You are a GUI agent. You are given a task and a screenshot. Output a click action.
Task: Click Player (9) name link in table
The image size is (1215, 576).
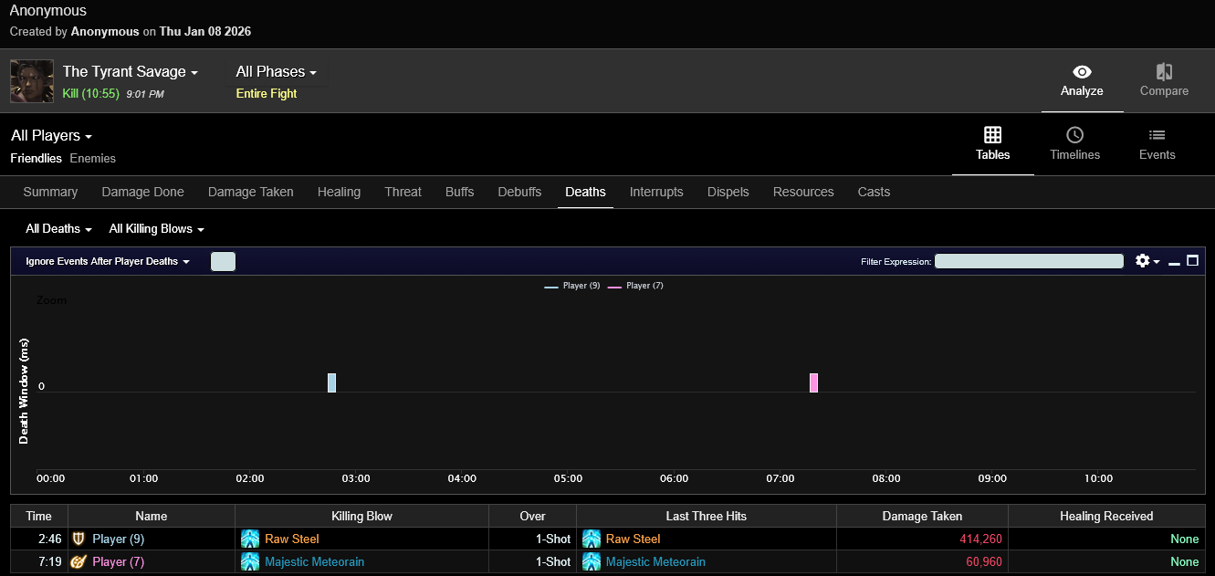coord(119,539)
